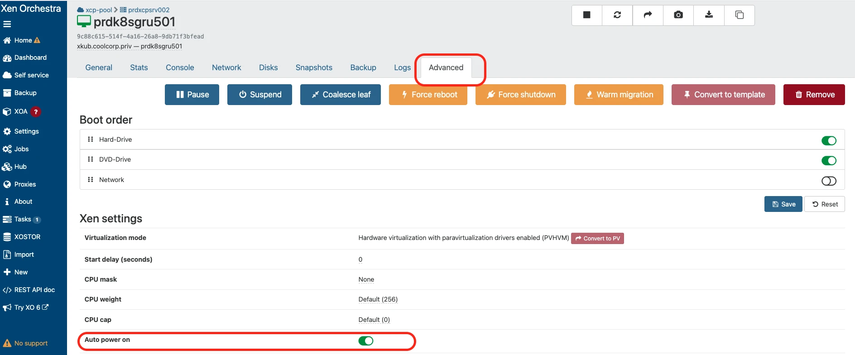Click the copy VM toolbar icon
This screenshot has width=855, height=355.
pos(740,15)
